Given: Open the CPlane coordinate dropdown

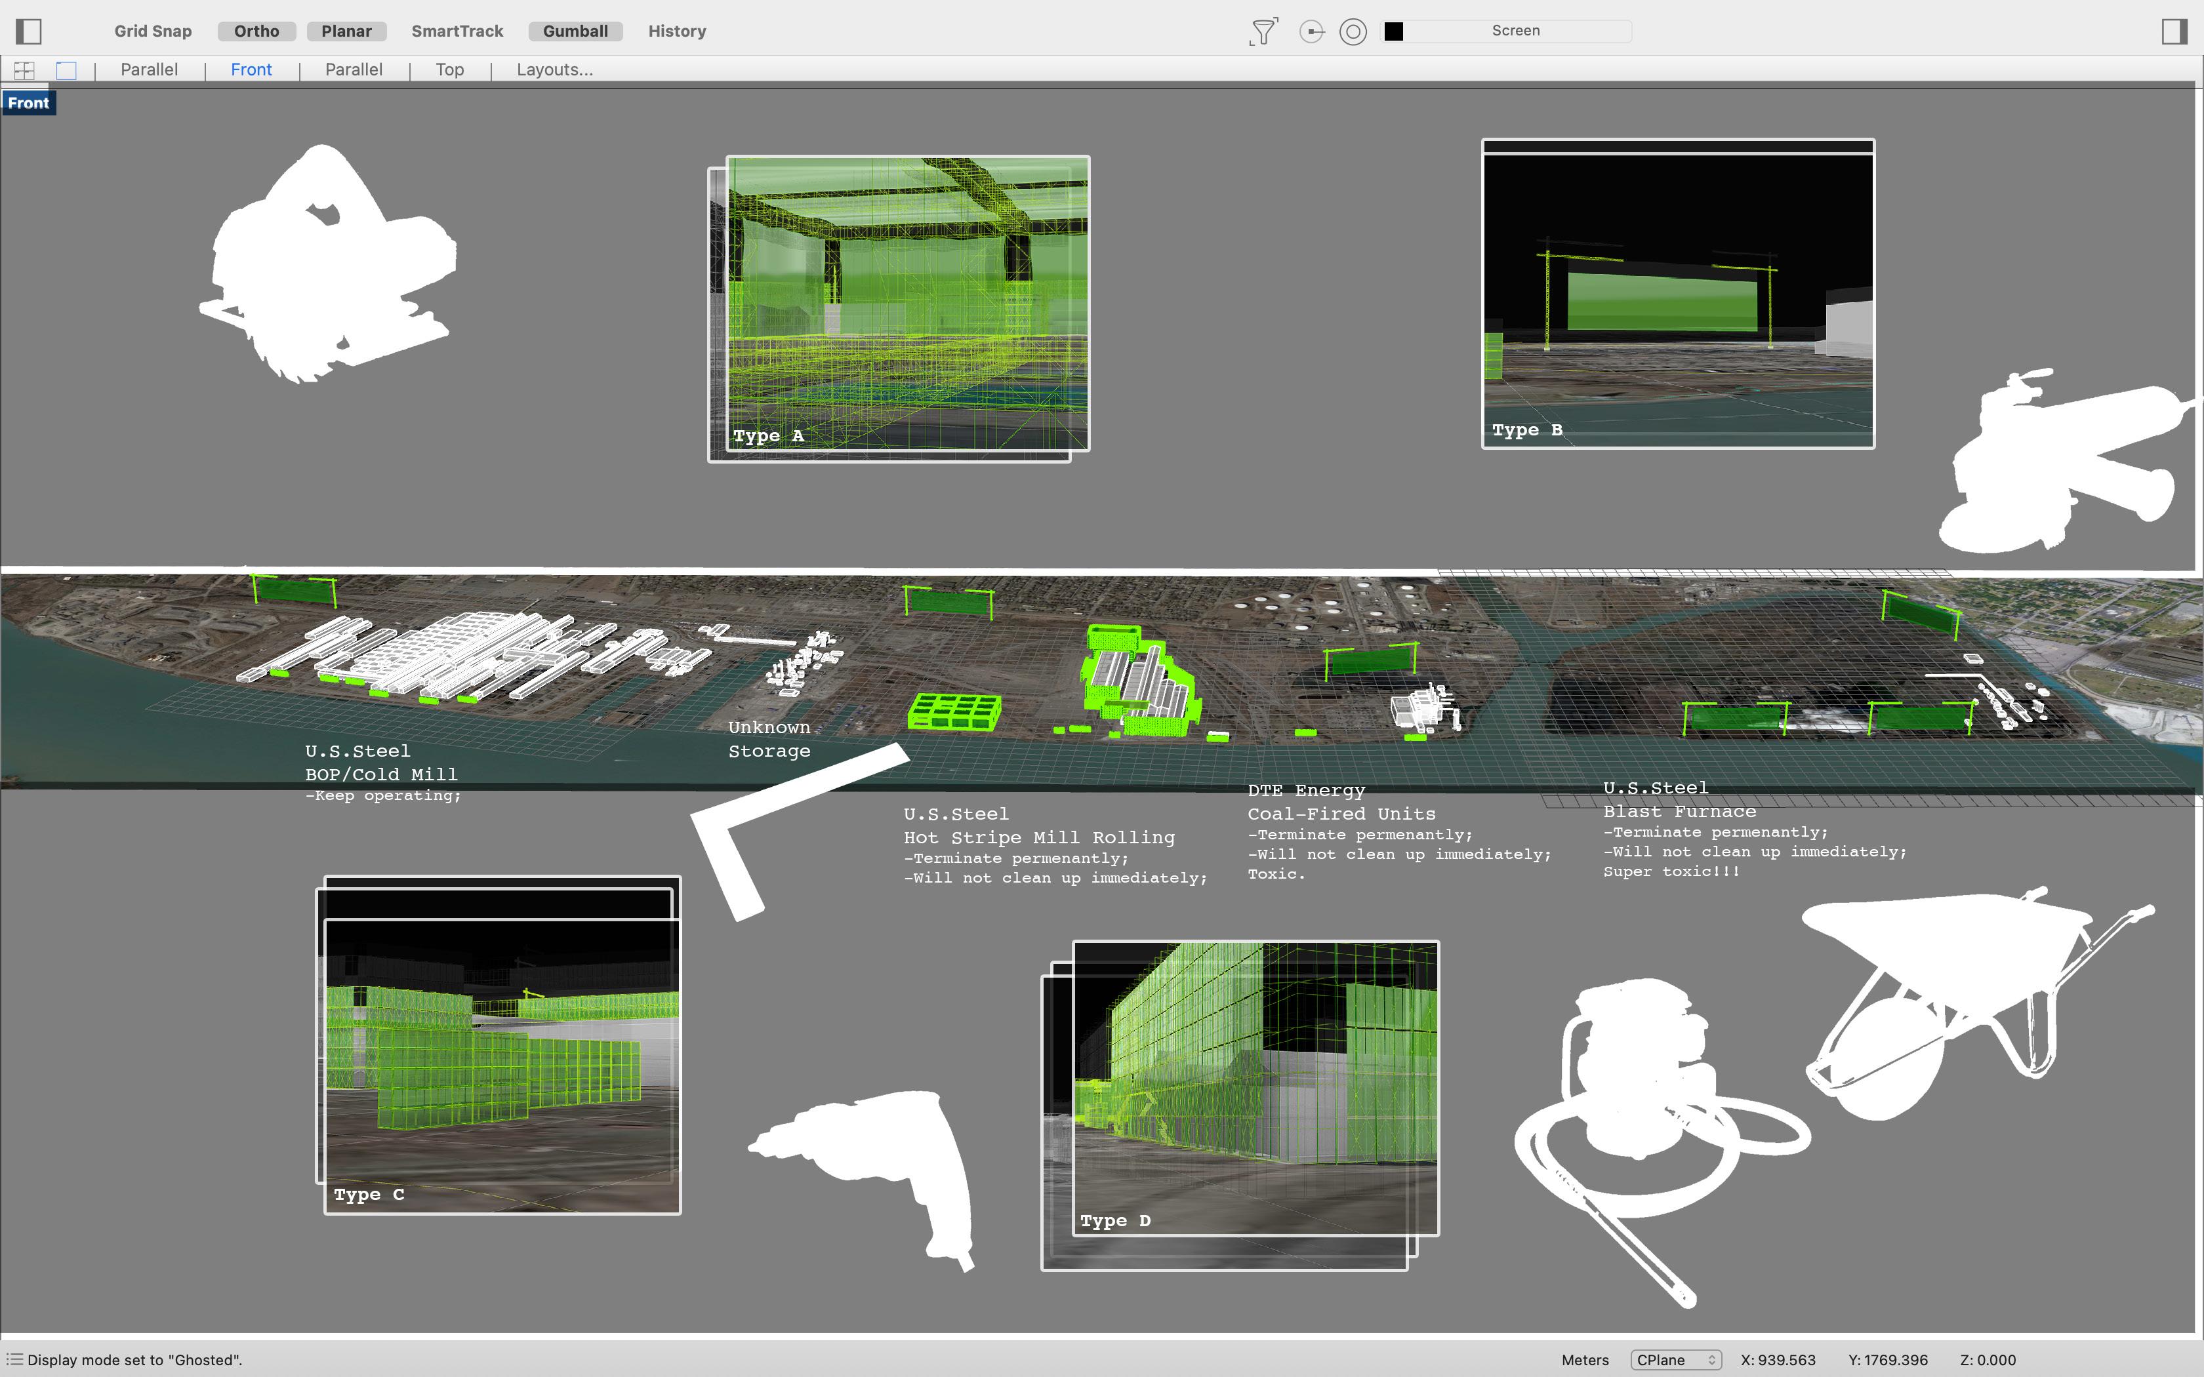Looking at the screenshot, I should click(x=1675, y=1360).
